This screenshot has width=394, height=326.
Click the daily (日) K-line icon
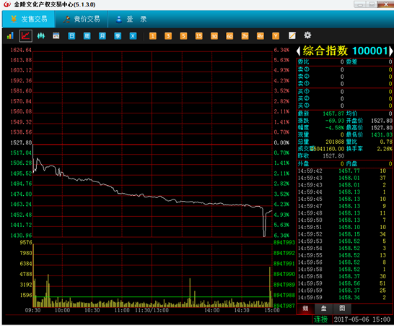coord(71,36)
